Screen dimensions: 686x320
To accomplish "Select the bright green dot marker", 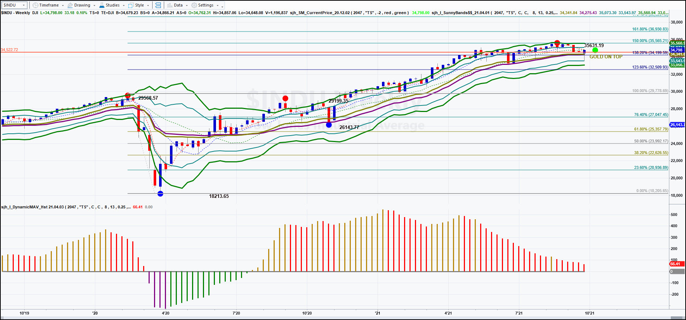I will point(595,50).
